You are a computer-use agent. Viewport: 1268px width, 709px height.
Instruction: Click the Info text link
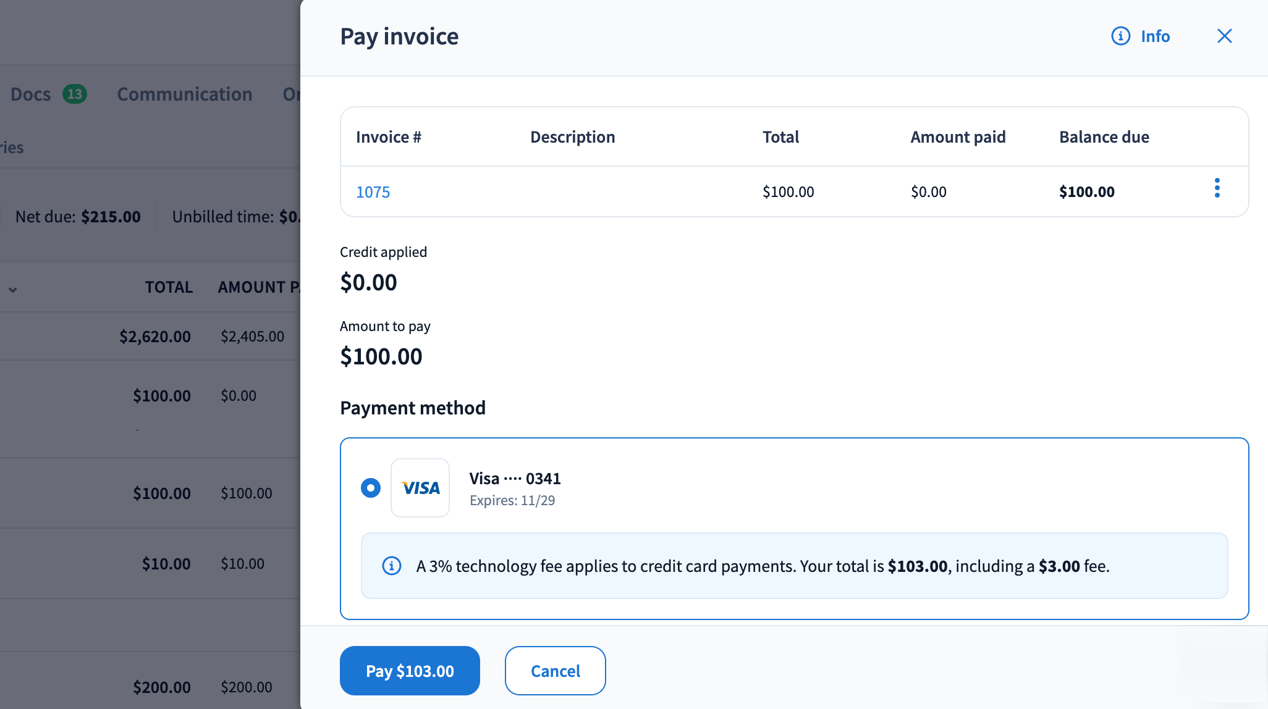click(1155, 36)
